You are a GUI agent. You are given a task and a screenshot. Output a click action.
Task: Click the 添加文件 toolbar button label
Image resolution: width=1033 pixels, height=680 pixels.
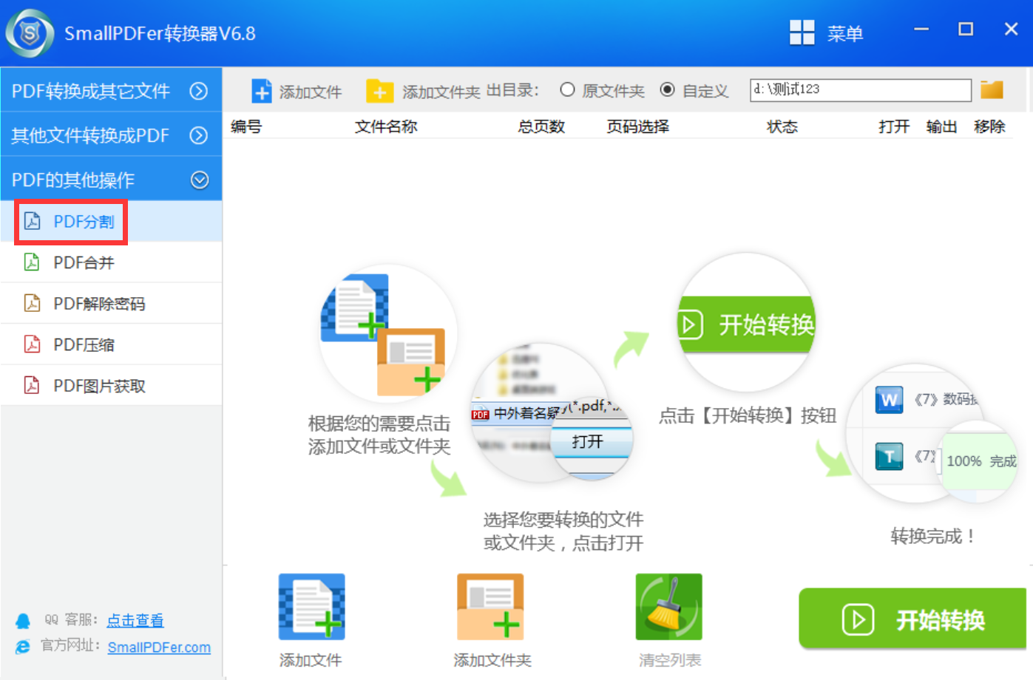pos(311,92)
